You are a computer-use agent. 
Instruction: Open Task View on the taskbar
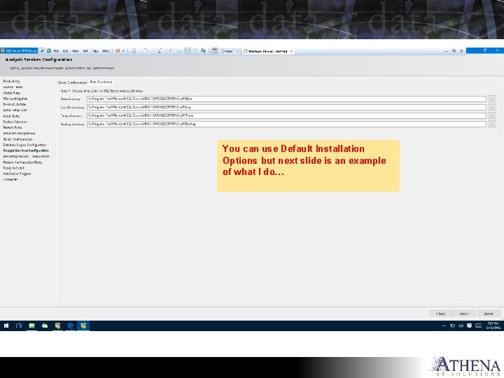[19, 325]
